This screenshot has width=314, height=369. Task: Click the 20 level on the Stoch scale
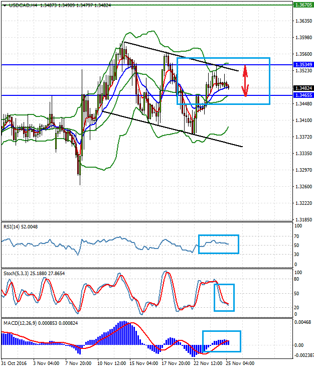[296, 308]
